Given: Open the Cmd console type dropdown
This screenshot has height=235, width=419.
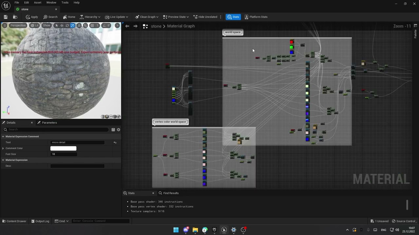Looking at the screenshot, I should 62,221.
